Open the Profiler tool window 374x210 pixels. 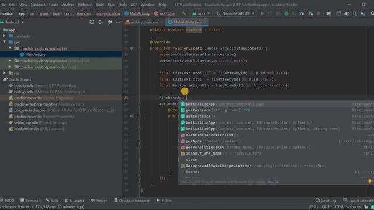pyautogui.click(x=99, y=201)
